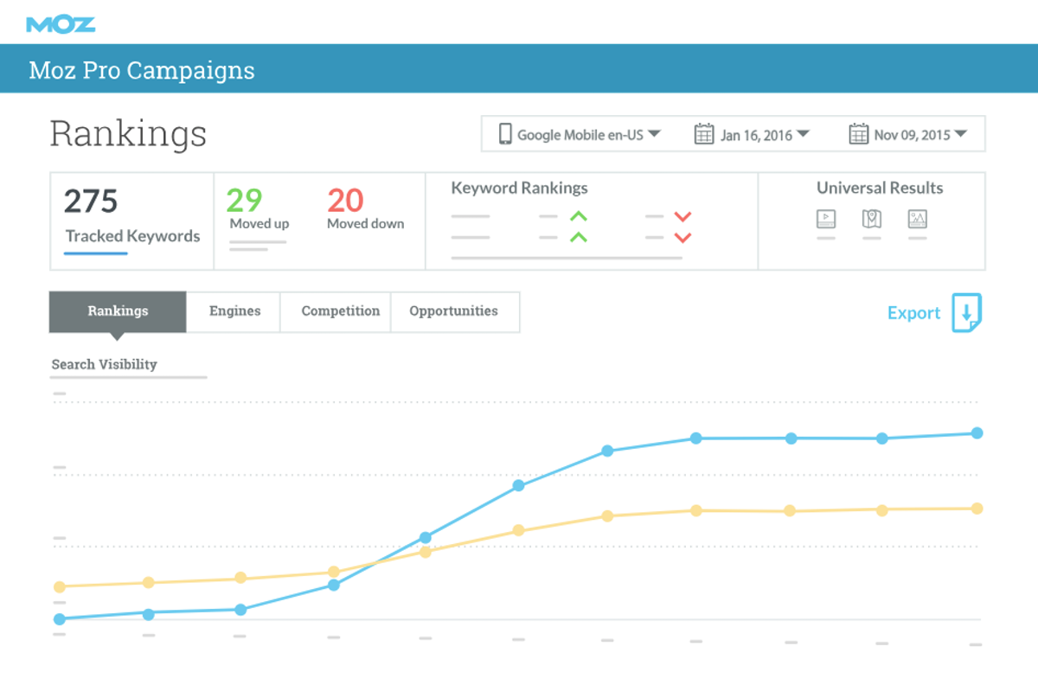Click the blue underline beneath Tracked Keywords
This screenshot has width=1038, height=698.
(x=95, y=253)
